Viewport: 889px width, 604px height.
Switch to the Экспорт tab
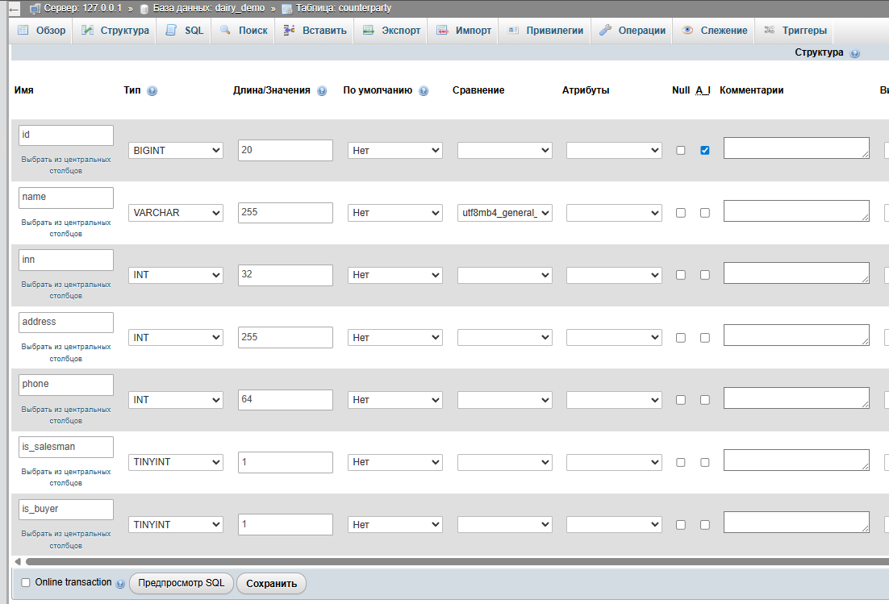391,31
